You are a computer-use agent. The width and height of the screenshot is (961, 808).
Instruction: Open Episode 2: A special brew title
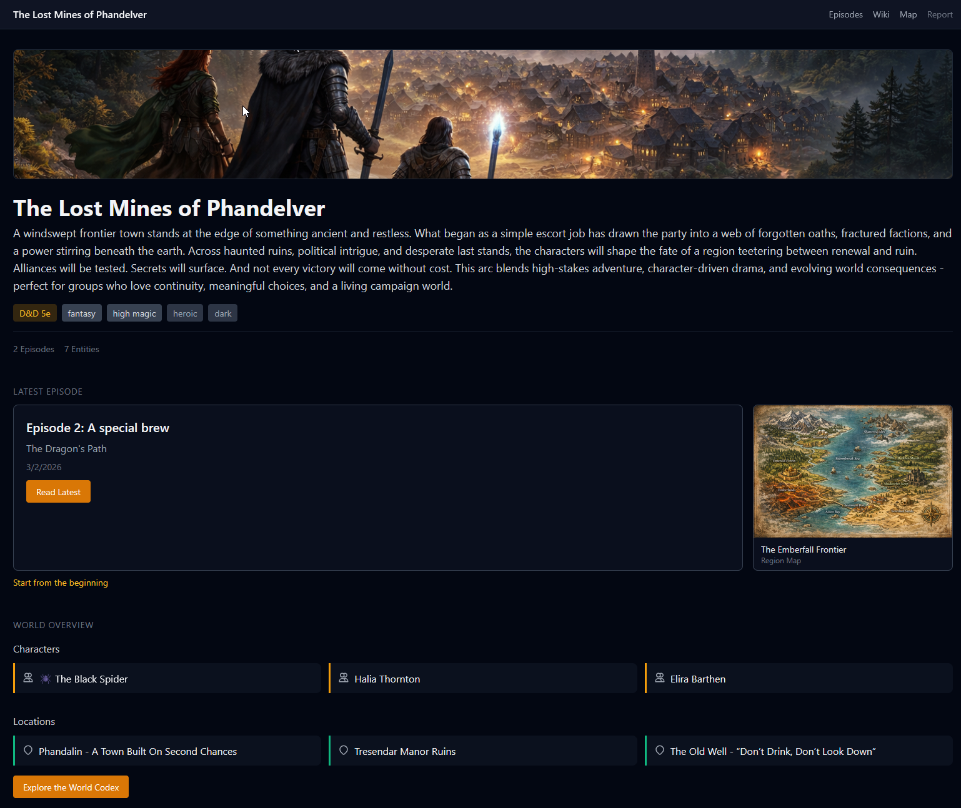(x=97, y=428)
